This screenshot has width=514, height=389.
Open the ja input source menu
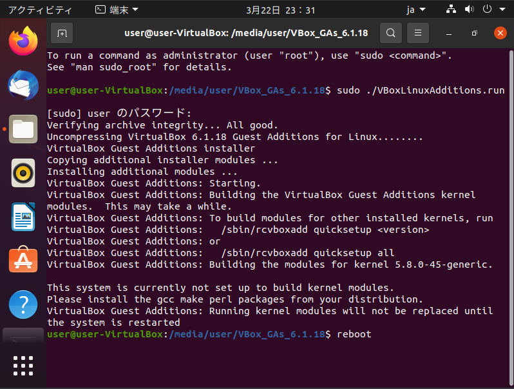coord(415,10)
